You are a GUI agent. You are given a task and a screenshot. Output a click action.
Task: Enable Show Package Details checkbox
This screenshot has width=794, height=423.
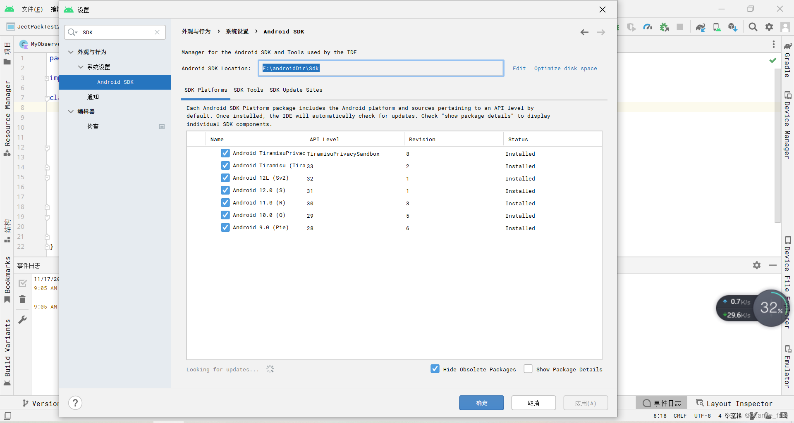click(x=528, y=369)
